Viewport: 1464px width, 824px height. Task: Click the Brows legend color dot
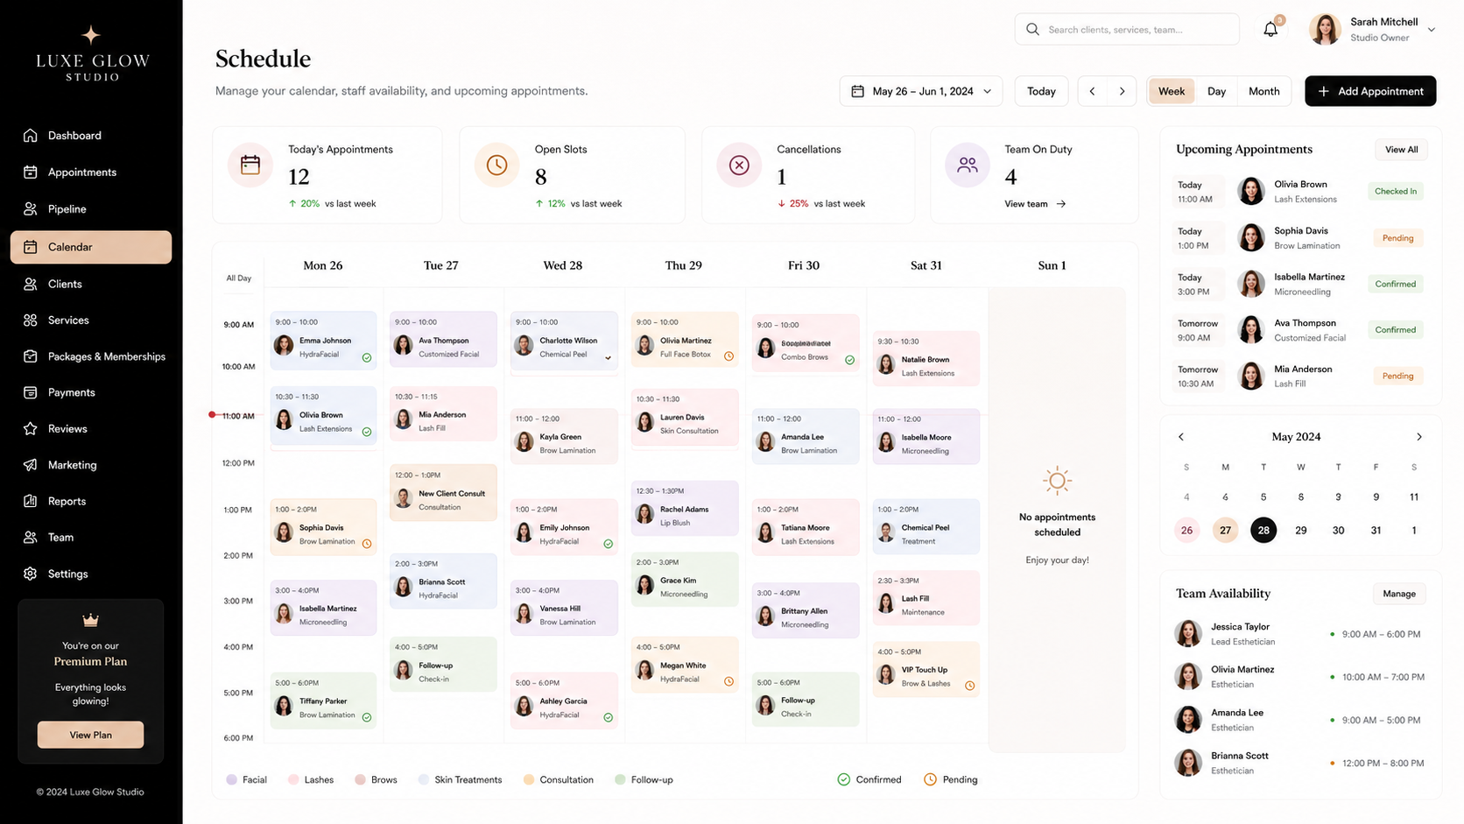[360, 779]
